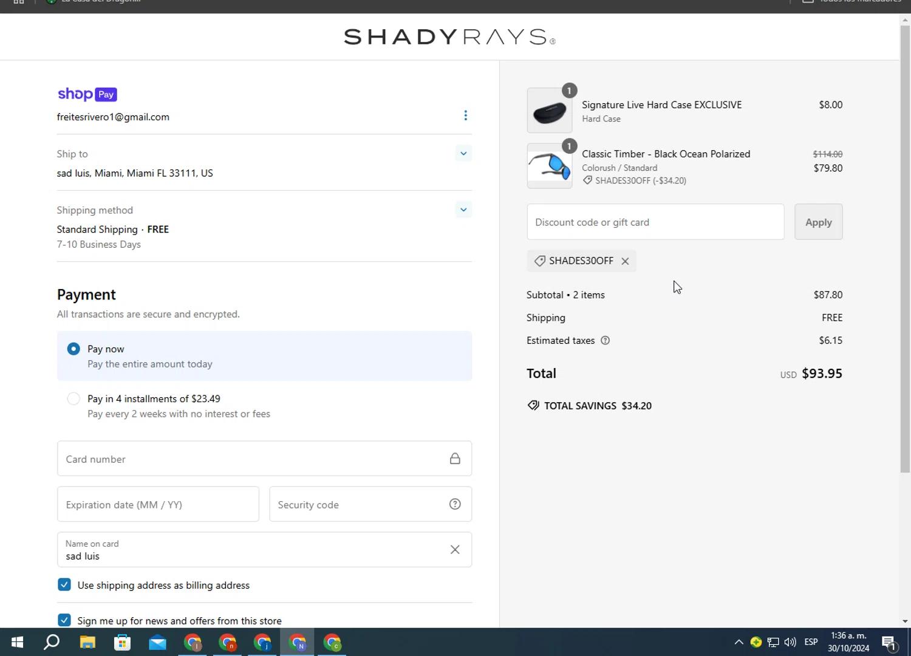Switch to the third Chrome taskbar icon

point(262,642)
